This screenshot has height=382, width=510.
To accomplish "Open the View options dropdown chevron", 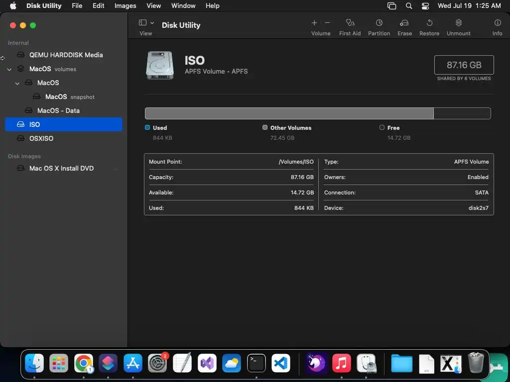I will tap(152, 23).
